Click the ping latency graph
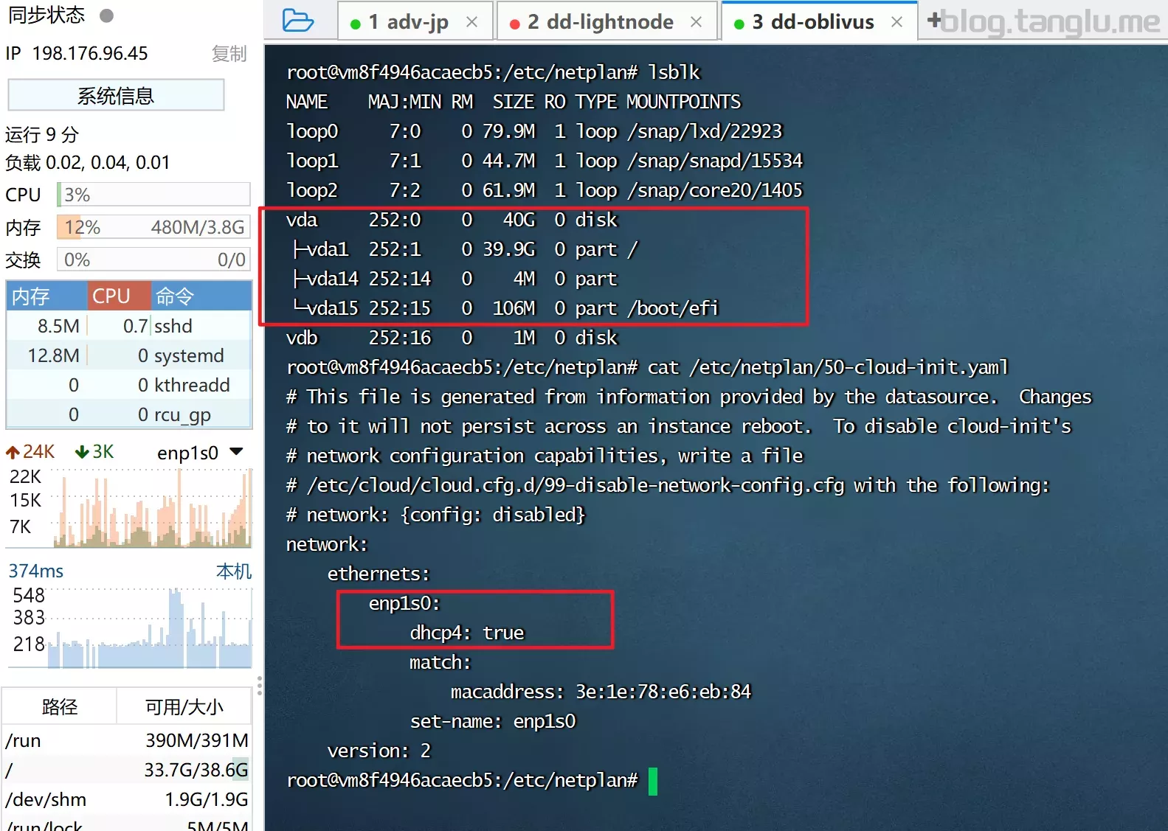This screenshot has width=1168, height=831. [150, 627]
